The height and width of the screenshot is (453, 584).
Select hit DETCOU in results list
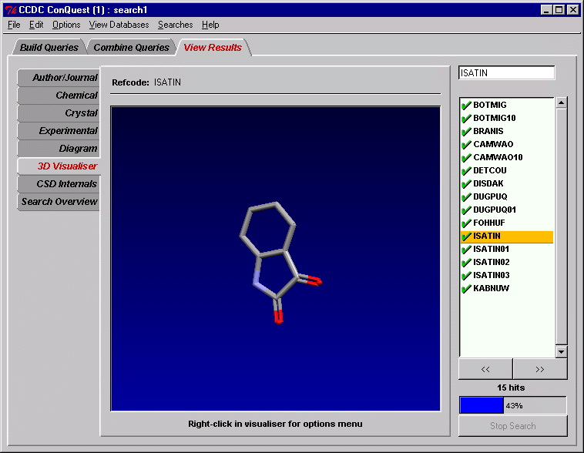490,170
